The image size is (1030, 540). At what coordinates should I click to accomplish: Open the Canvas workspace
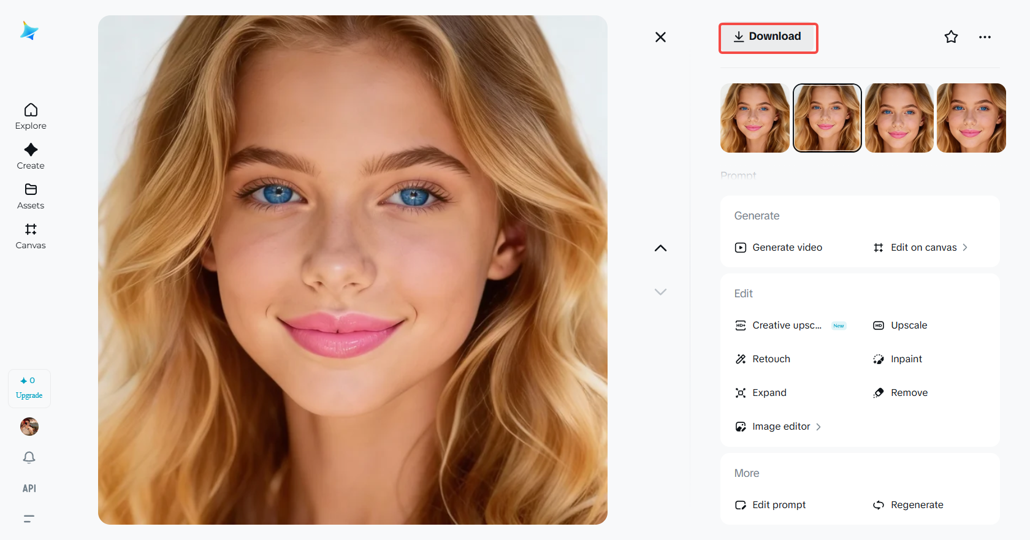[31, 236]
